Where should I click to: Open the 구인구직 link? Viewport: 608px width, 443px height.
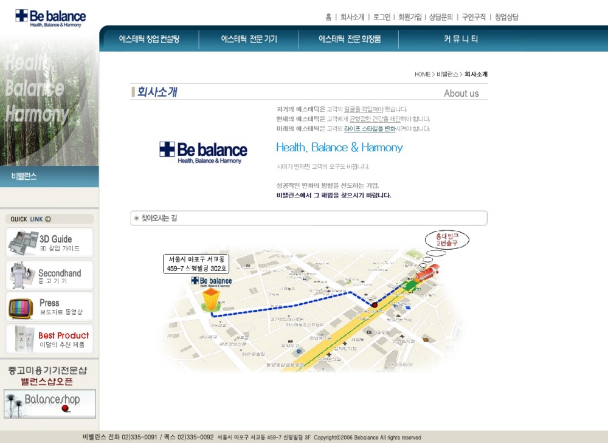474,17
